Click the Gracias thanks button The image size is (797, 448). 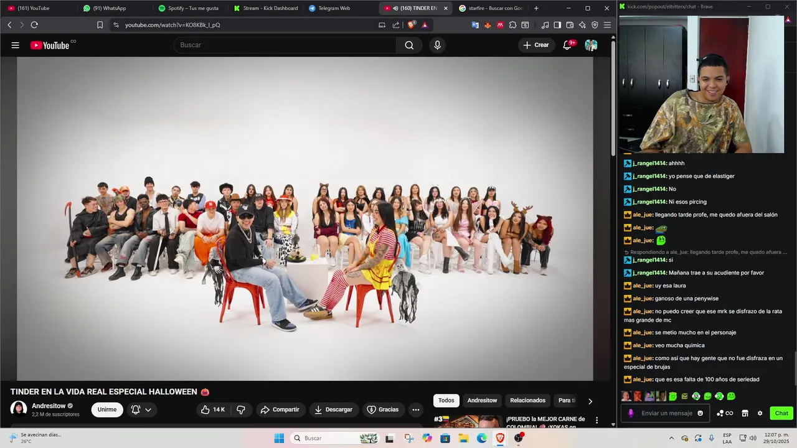tap(383, 409)
